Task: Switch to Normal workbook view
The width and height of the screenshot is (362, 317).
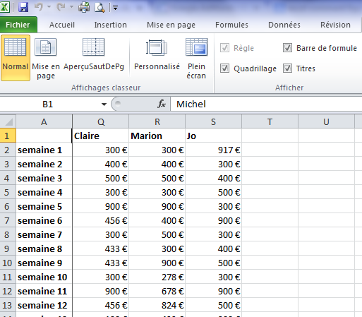Action: (x=16, y=58)
